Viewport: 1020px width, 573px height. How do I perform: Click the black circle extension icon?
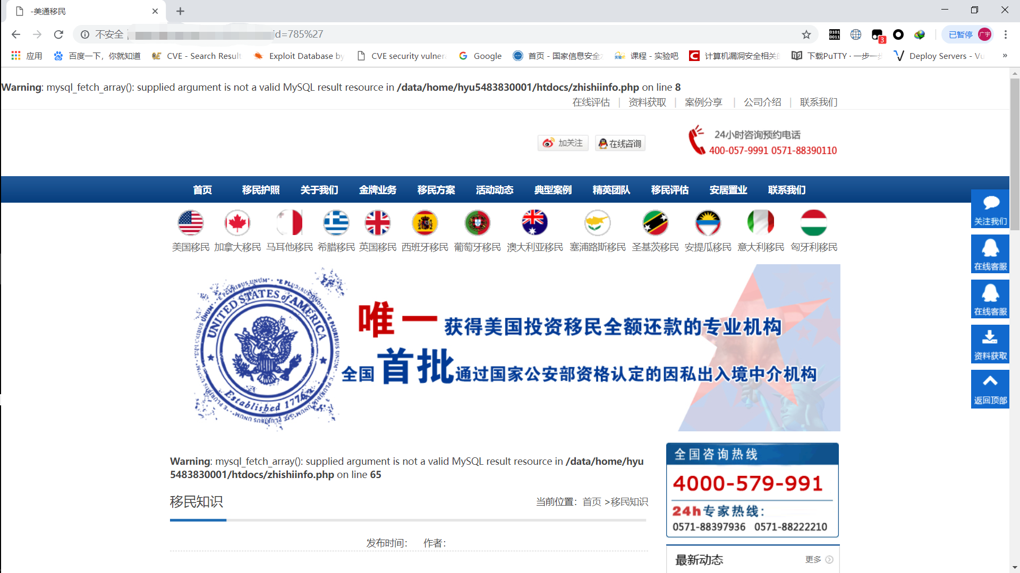pos(898,34)
